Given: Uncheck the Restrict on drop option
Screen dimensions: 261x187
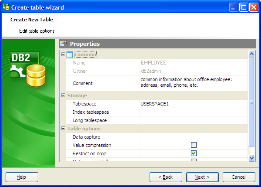Looking at the screenshot, I should tap(194, 153).
